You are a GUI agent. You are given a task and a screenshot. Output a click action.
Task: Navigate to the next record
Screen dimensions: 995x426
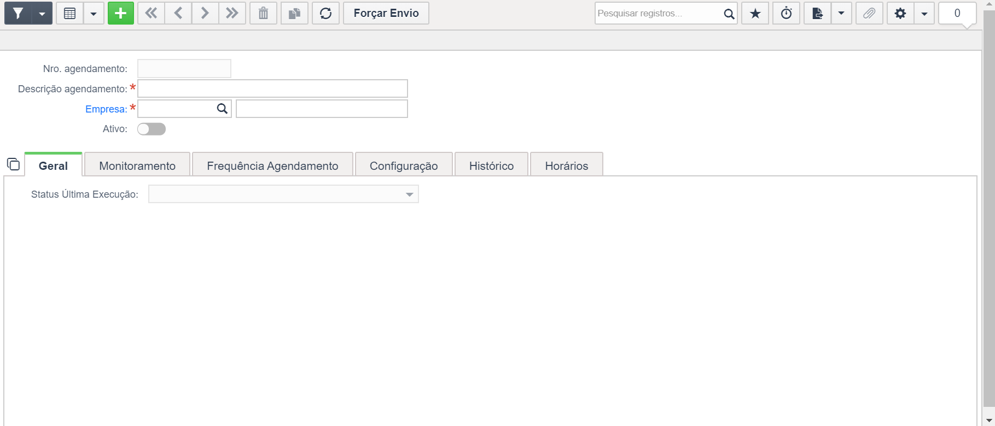pyautogui.click(x=205, y=14)
